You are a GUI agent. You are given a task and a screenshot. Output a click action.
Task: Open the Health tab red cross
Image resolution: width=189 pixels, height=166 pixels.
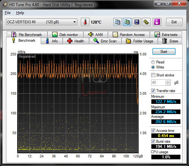[x=76, y=41]
